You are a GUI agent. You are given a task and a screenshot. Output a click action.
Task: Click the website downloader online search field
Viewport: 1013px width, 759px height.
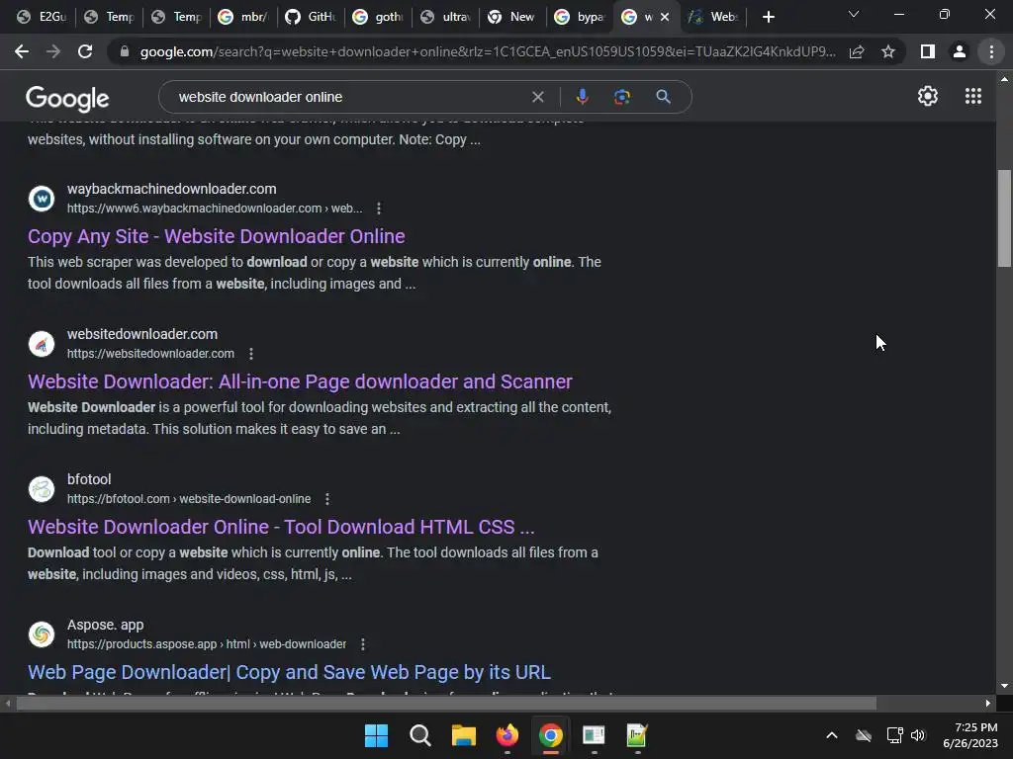(349, 97)
